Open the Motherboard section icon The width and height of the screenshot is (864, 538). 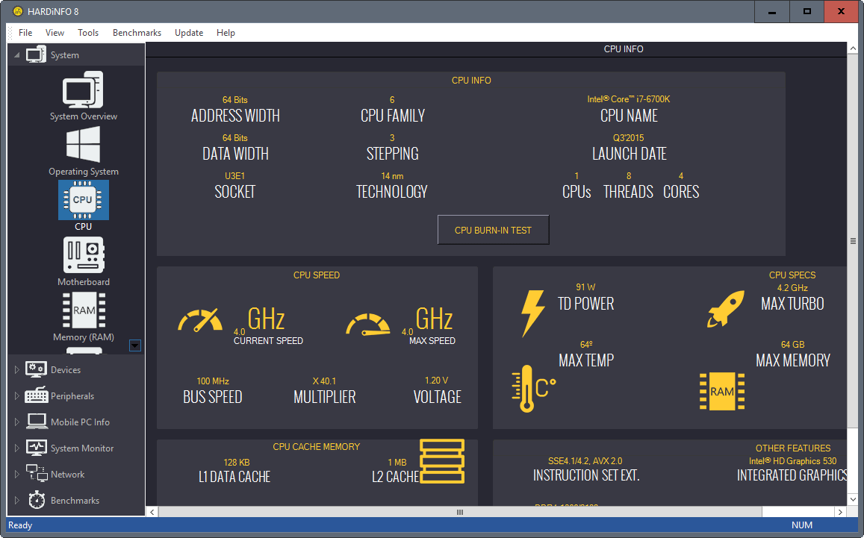pyautogui.click(x=83, y=256)
